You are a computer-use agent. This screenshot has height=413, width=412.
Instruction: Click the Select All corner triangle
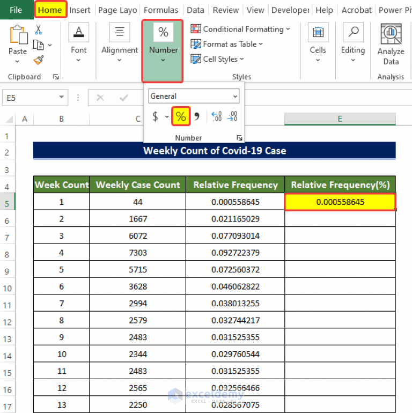(9, 119)
